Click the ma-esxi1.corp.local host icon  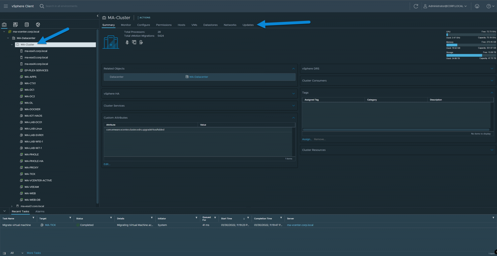[21, 51]
